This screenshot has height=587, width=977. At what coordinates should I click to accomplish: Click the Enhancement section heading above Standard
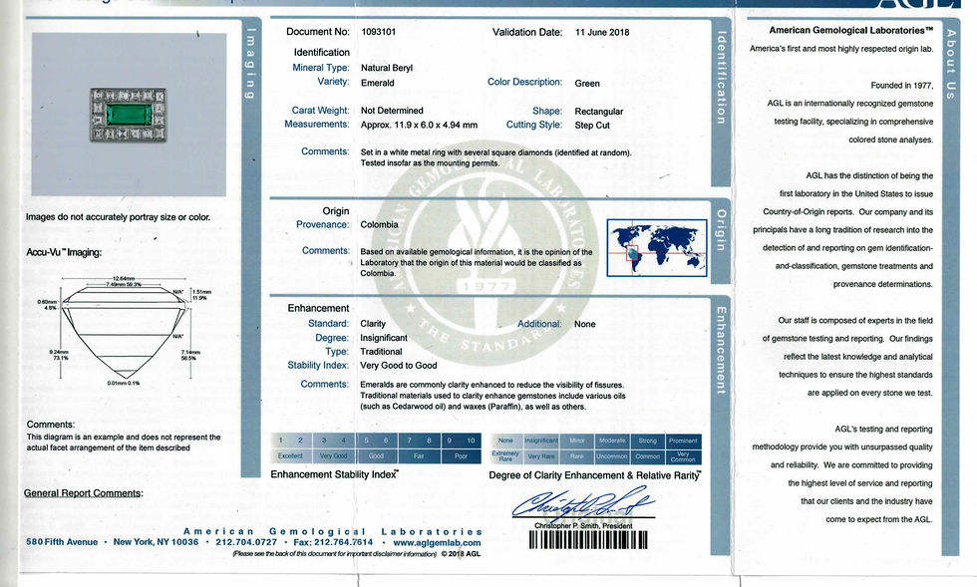tap(318, 309)
